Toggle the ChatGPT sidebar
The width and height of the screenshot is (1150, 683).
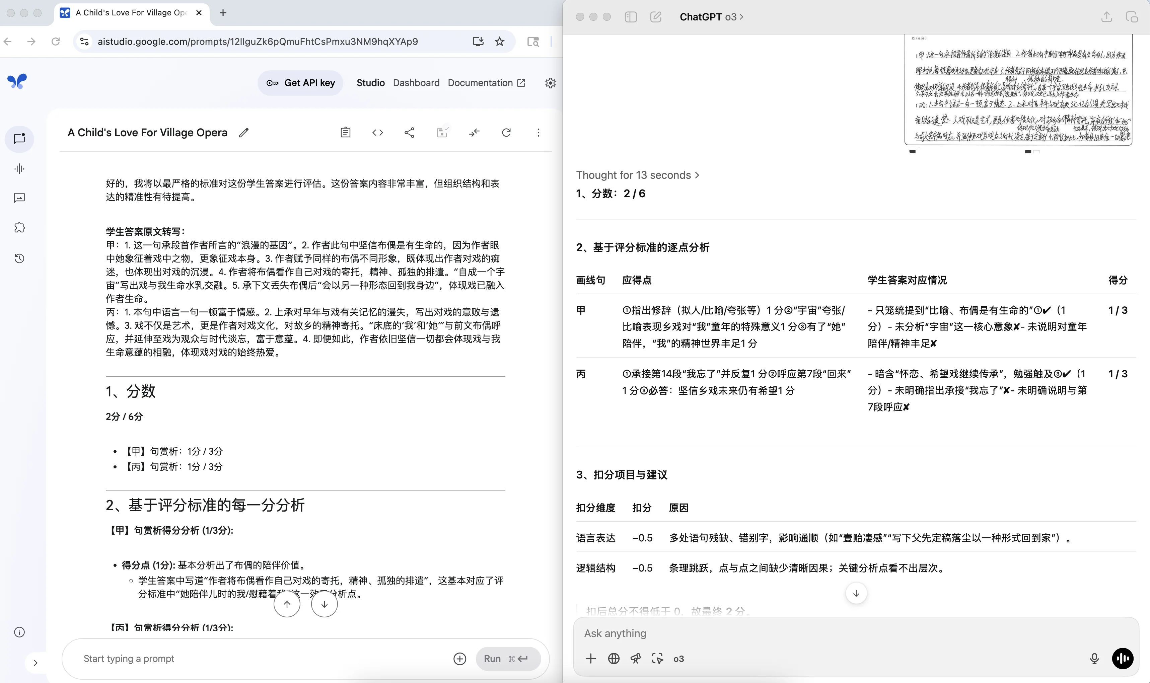click(x=630, y=16)
